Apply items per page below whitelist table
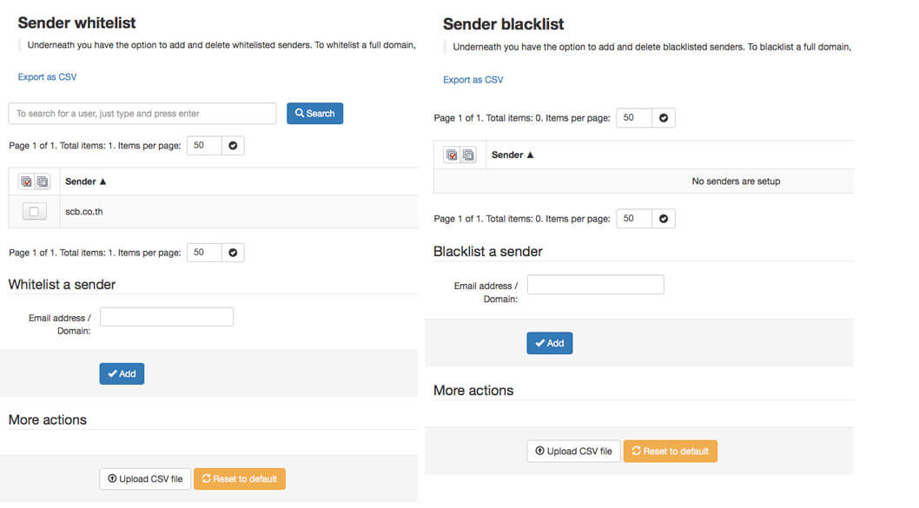Viewport: 919px width, 508px height. click(233, 253)
